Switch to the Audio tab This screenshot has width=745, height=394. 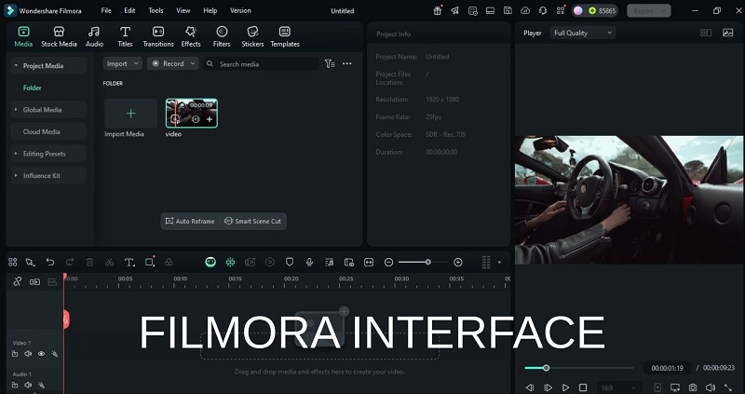94,36
